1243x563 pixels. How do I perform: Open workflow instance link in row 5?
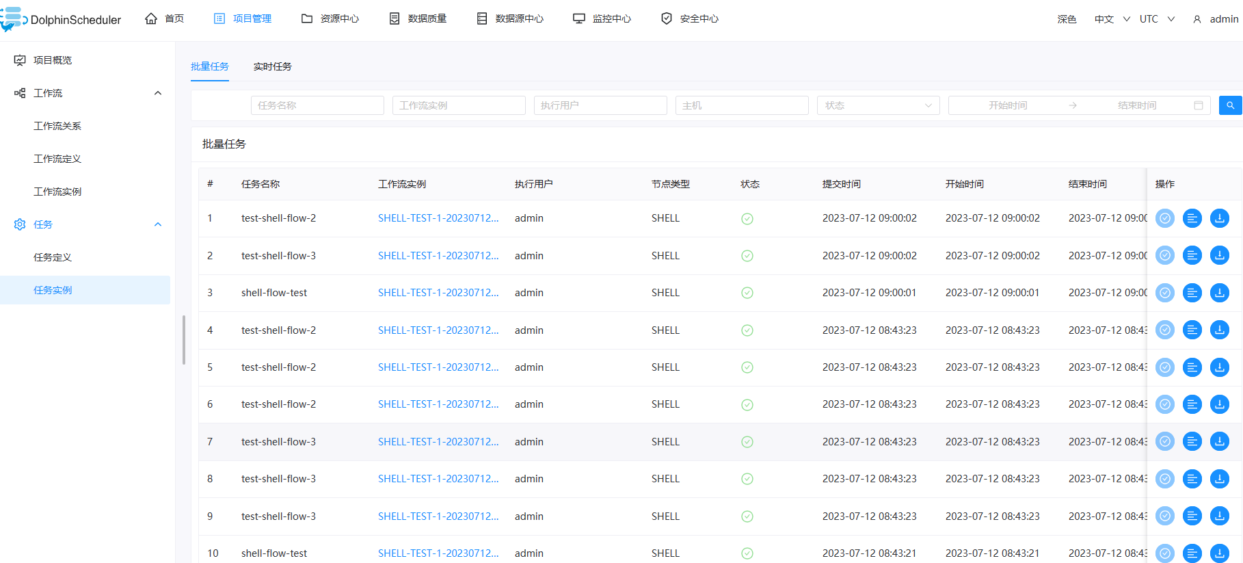[x=438, y=367]
